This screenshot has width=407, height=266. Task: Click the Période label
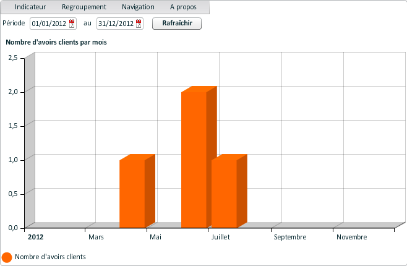14,23
